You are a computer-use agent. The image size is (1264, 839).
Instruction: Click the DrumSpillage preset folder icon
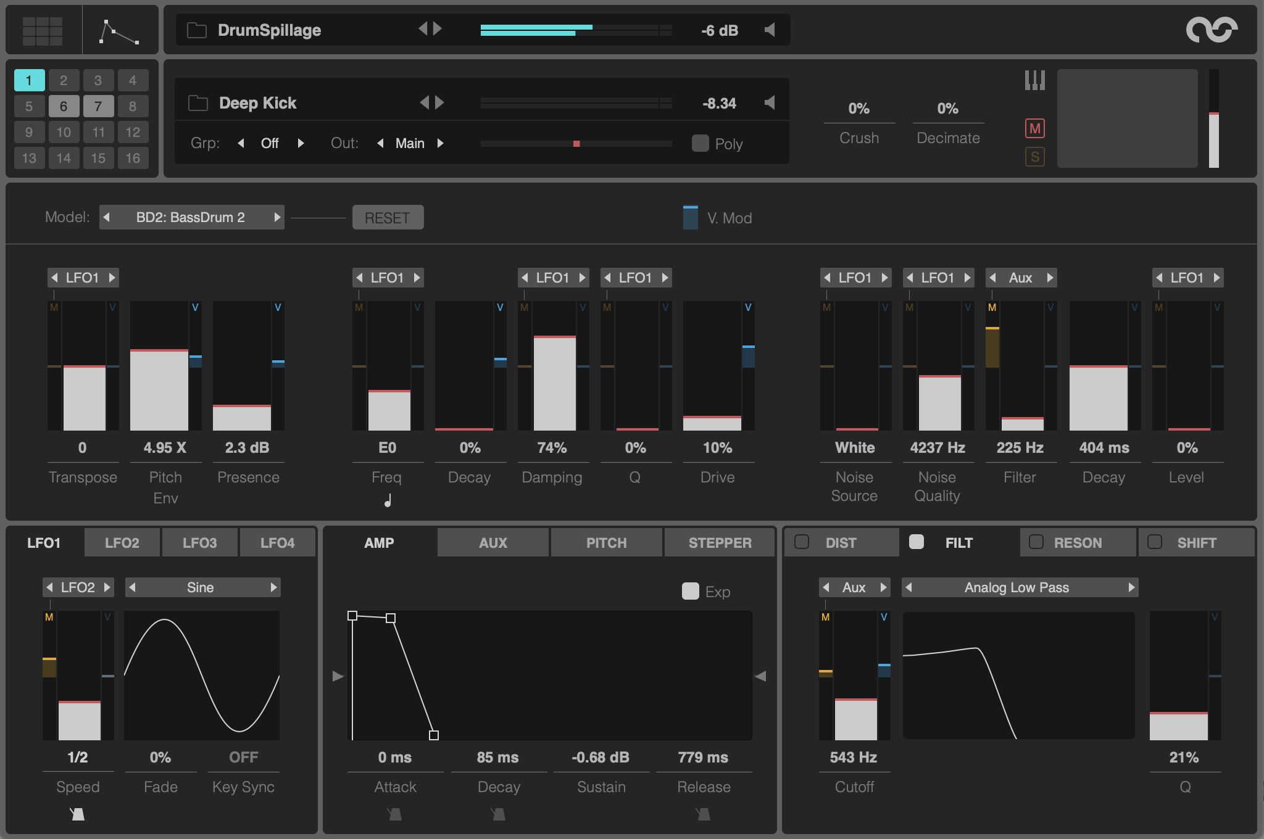point(196,30)
